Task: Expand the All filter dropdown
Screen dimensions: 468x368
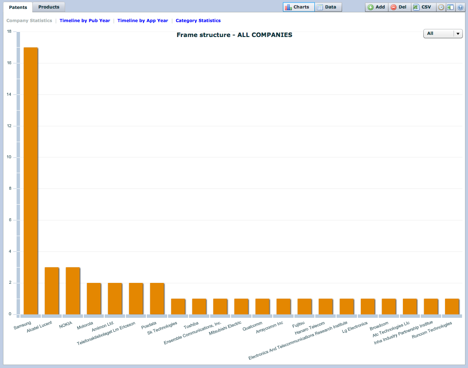Action: click(x=443, y=34)
